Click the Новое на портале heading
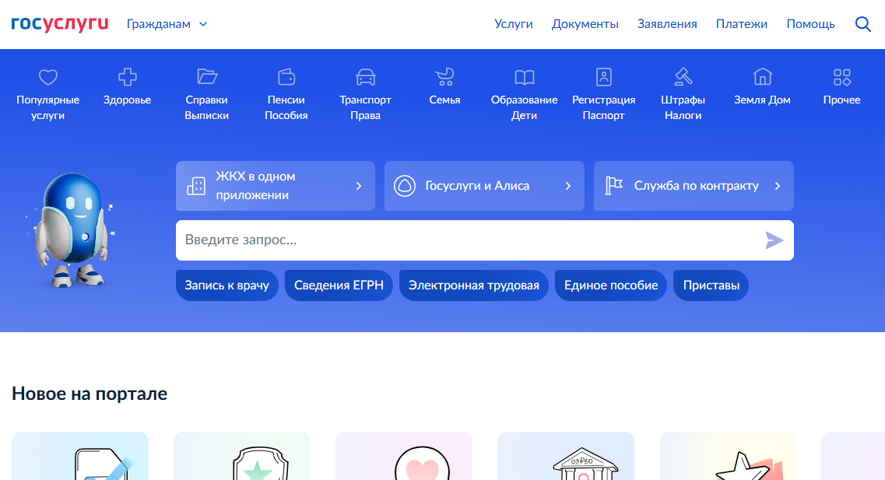The height and width of the screenshot is (480, 885). tap(90, 394)
